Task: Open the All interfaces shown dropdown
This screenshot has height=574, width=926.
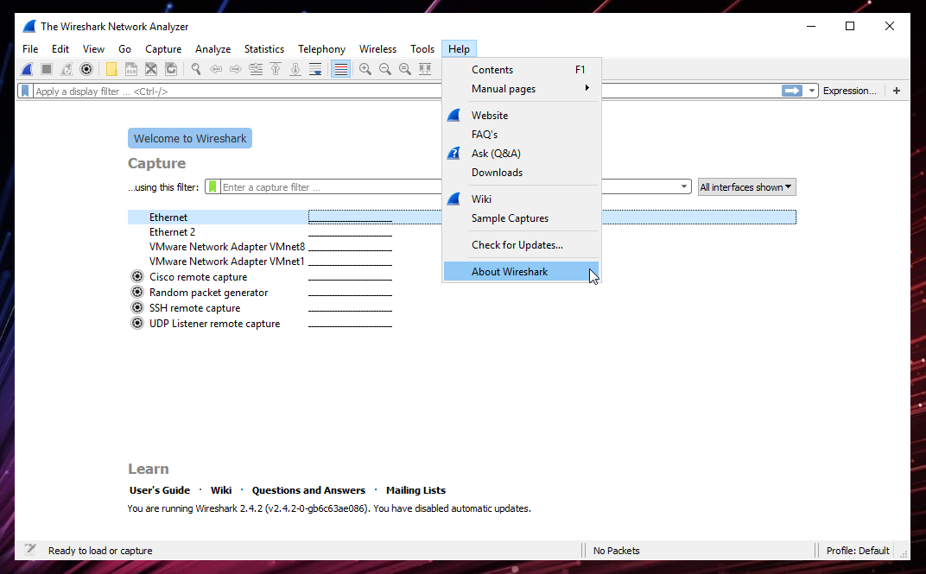Action: [x=746, y=187]
